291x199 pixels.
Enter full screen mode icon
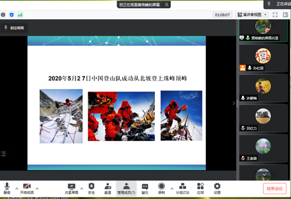click(x=275, y=15)
